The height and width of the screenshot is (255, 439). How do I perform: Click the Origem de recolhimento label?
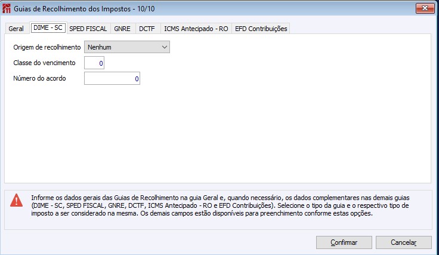pos(47,47)
